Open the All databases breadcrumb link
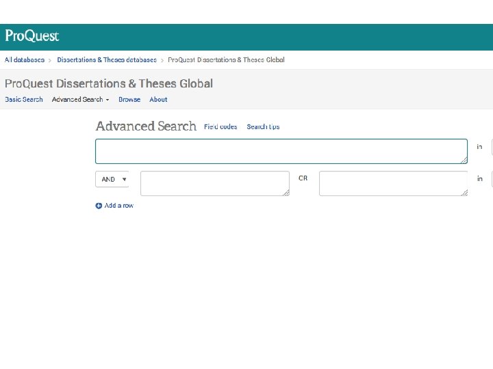 [x=25, y=60]
